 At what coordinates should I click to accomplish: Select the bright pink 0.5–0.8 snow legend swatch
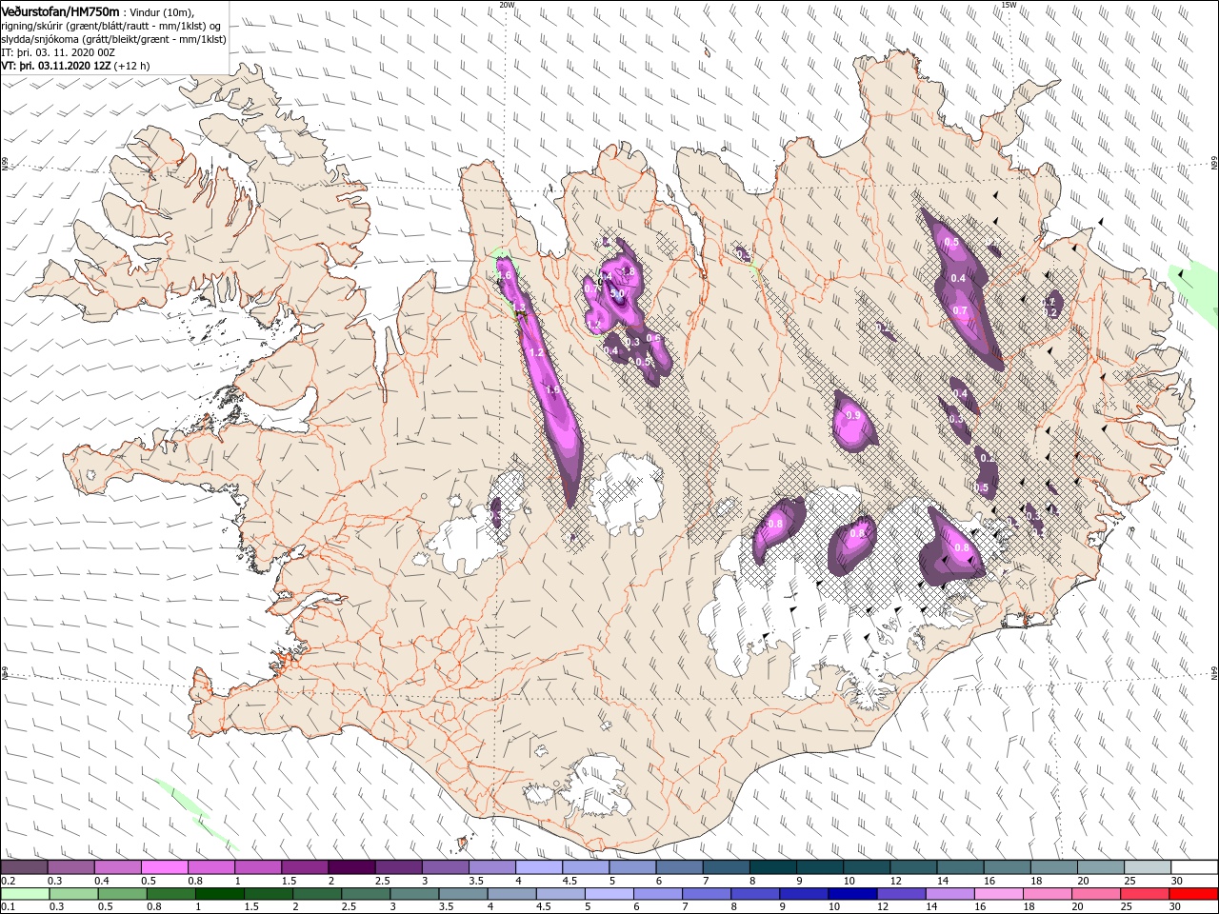coord(164,866)
